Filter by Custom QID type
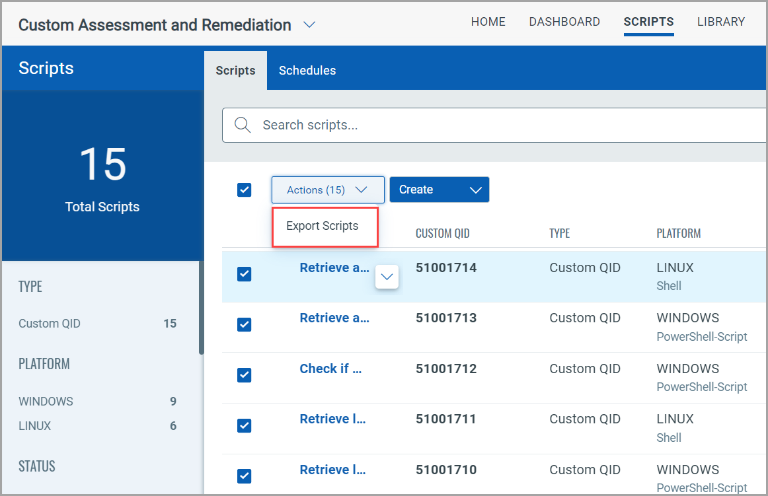This screenshot has height=496, width=768. pos(50,324)
